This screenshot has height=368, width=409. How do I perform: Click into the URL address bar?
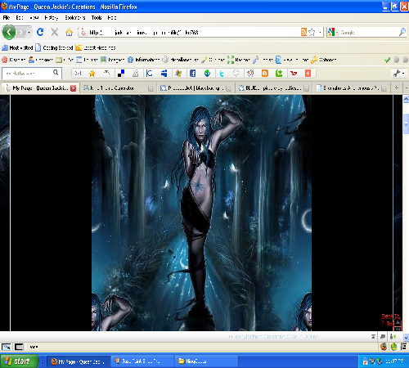191,33
